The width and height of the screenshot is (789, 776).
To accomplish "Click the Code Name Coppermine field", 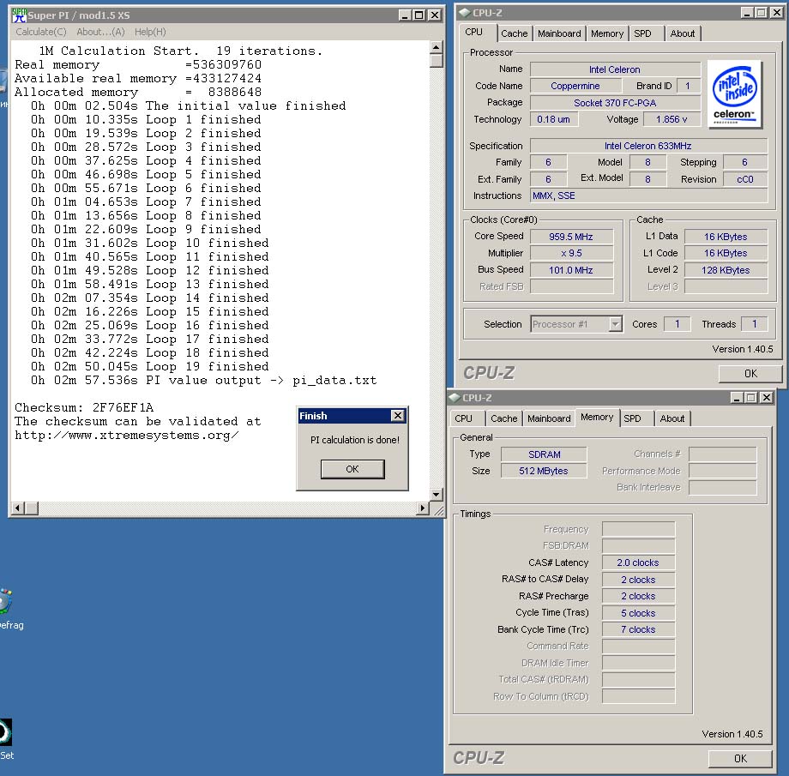I will (575, 86).
